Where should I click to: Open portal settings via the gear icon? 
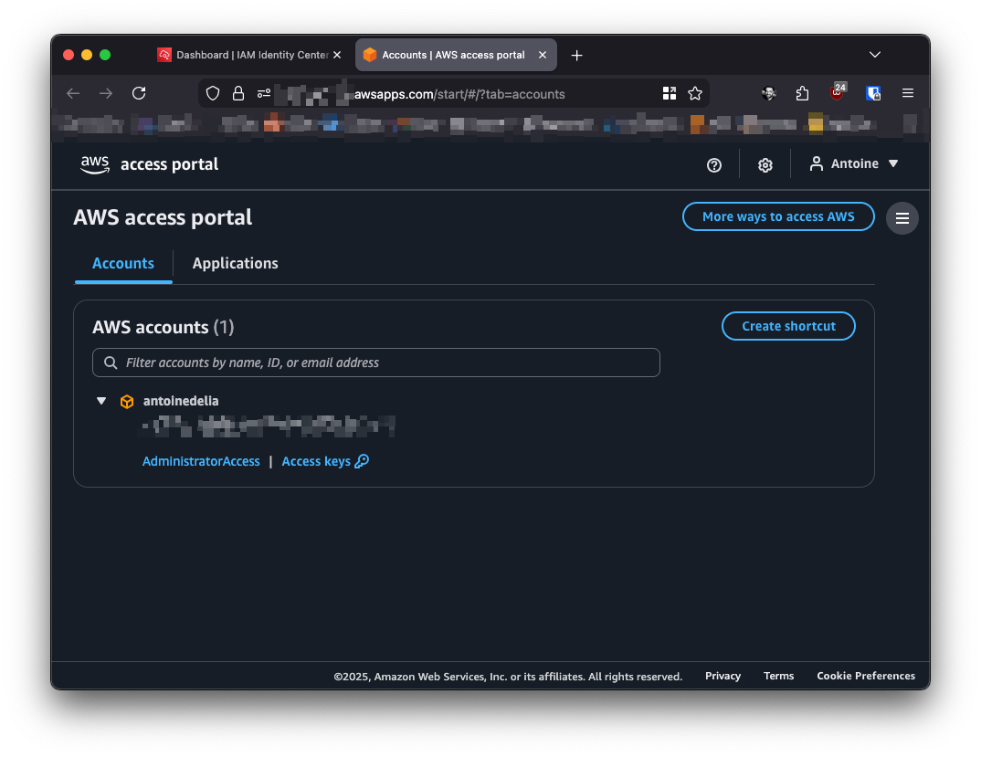[x=765, y=164]
